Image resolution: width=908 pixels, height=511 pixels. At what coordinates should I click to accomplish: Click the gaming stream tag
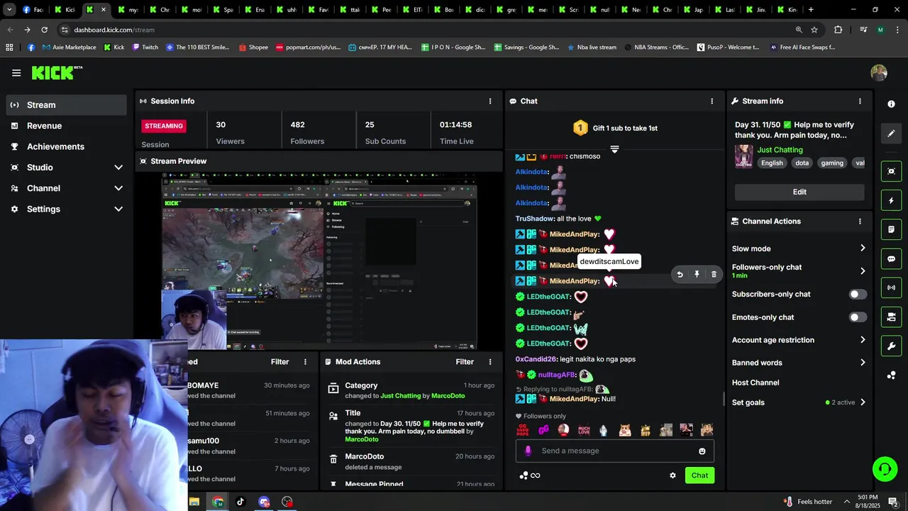[x=832, y=163]
